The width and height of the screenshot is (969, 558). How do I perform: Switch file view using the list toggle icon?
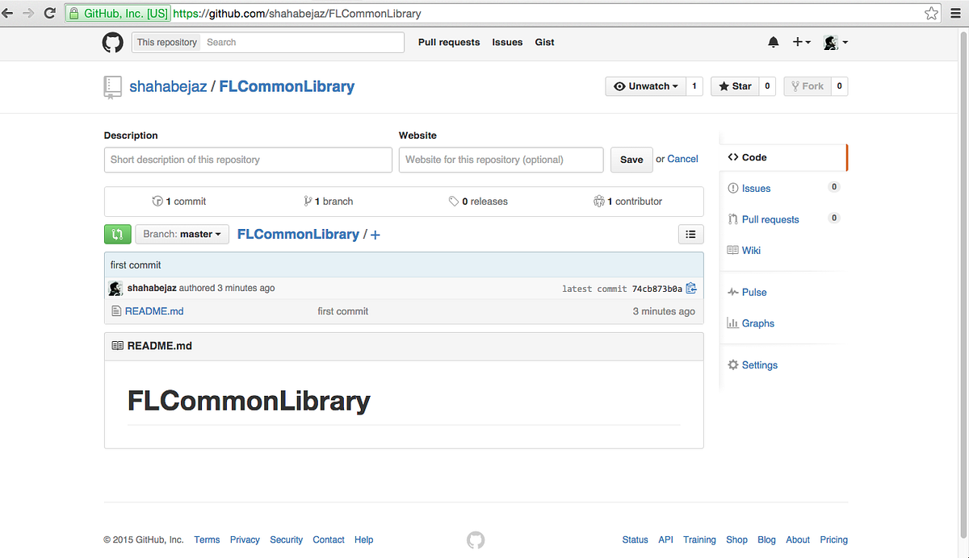[x=690, y=234]
